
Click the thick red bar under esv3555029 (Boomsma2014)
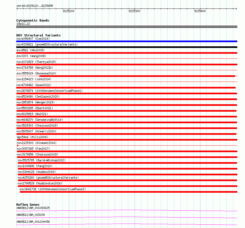coord(137,76)
